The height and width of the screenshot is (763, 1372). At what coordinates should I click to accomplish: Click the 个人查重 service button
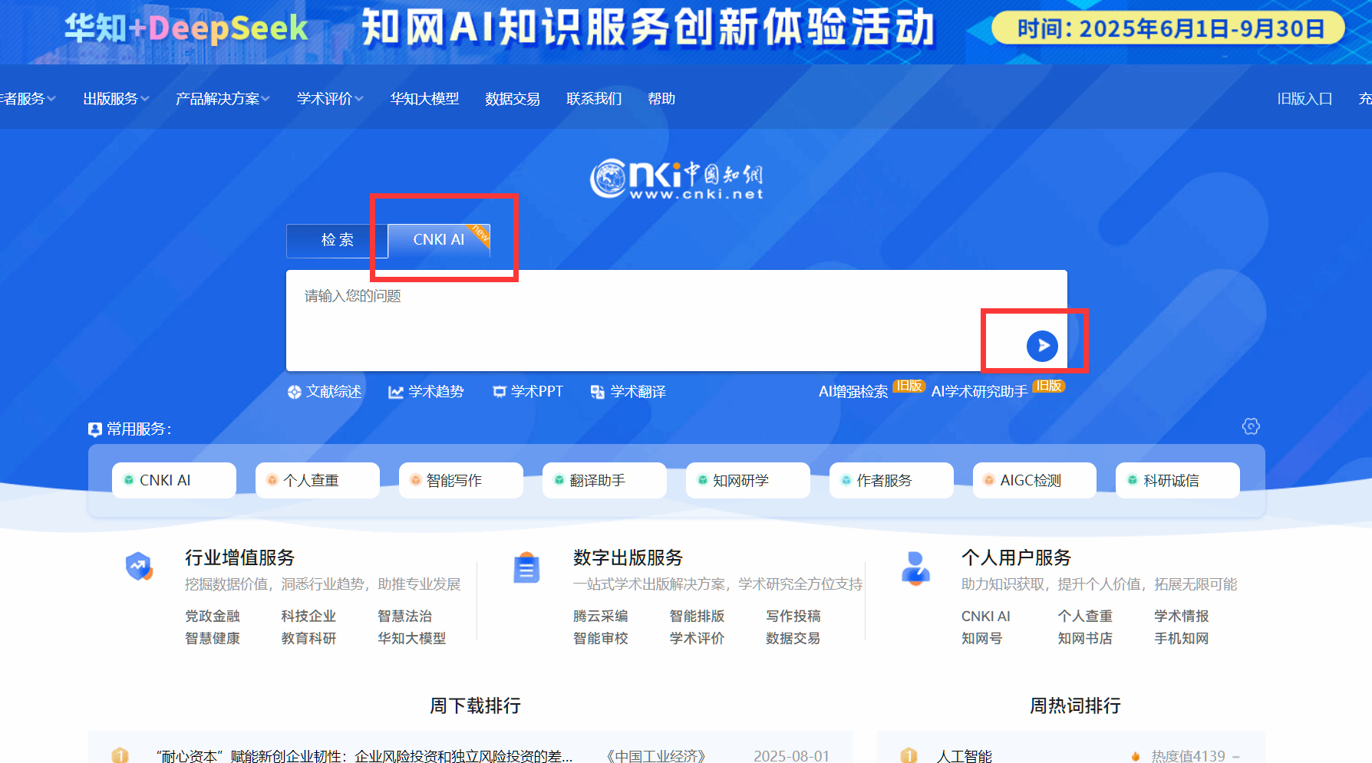pos(317,480)
